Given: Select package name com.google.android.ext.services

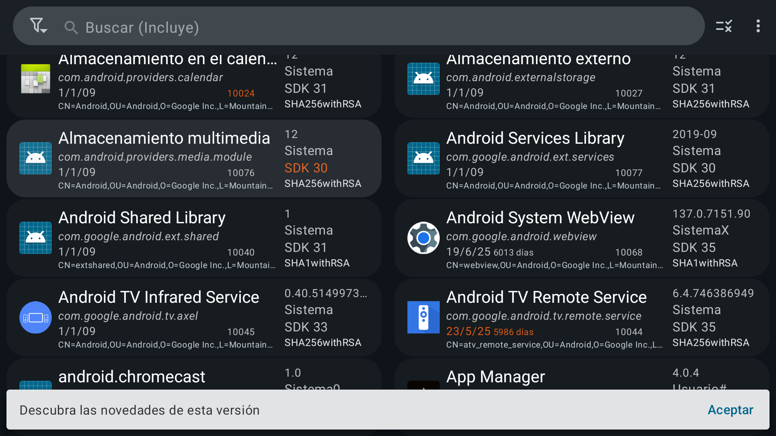Looking at the screenshot, I should 530,157.
